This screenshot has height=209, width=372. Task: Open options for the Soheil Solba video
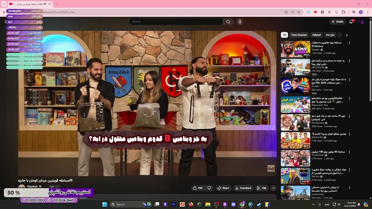(x=349, y=134)
